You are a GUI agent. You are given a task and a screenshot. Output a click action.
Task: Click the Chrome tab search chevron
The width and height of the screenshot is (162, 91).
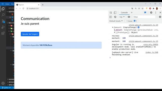146,4
